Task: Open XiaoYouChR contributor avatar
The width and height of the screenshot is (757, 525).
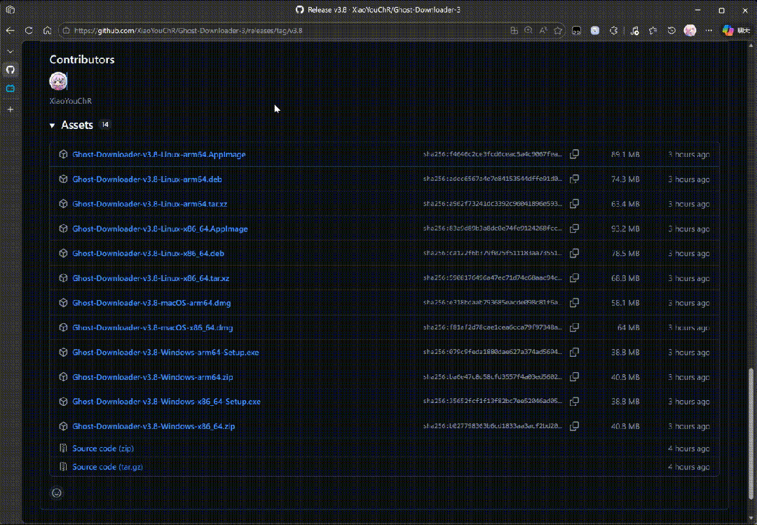Action: [58, 81]
